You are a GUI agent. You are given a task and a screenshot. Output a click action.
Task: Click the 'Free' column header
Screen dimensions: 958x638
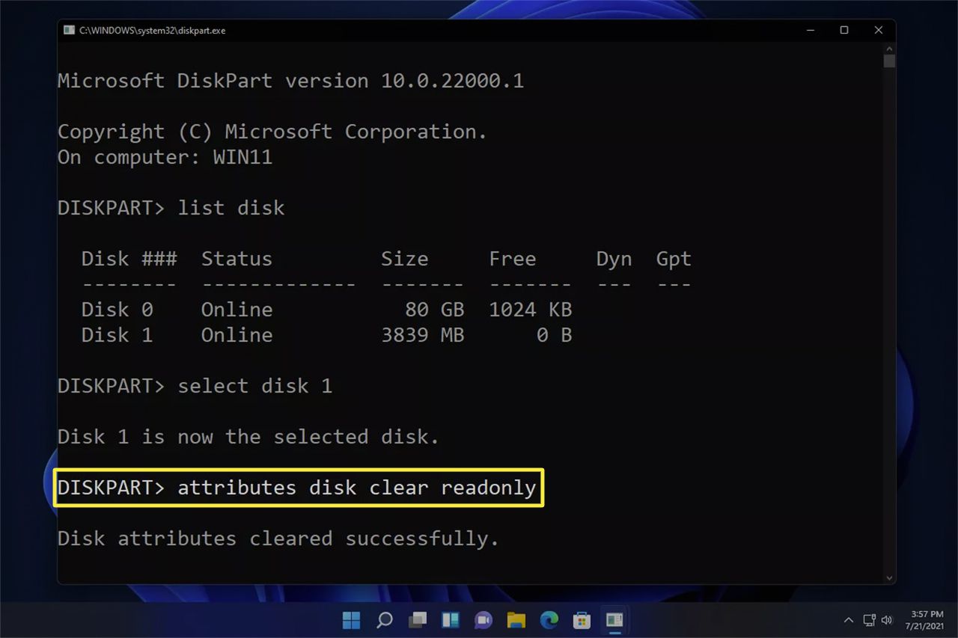pos(512,259)
